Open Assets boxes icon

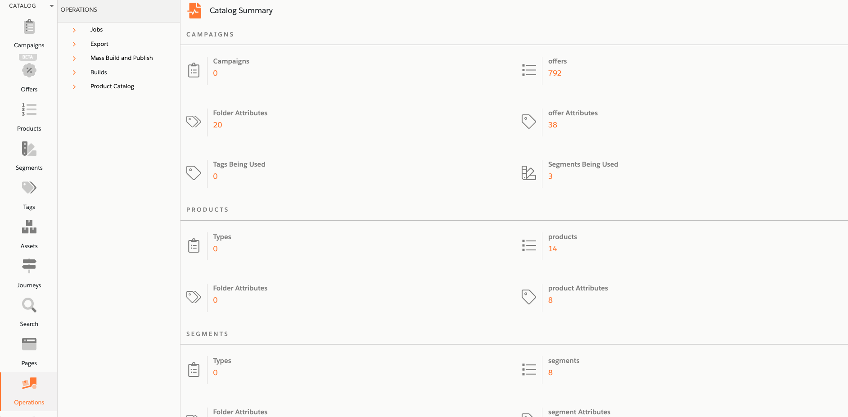pyautogui.click(x=29, y=227)
